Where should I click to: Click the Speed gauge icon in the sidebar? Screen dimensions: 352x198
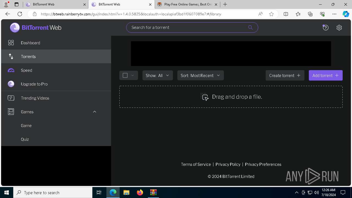[11, 70]
